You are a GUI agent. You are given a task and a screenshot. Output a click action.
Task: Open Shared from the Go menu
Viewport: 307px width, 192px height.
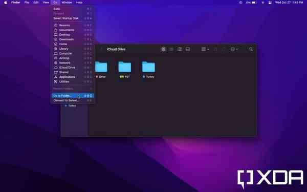pos(73,72)
